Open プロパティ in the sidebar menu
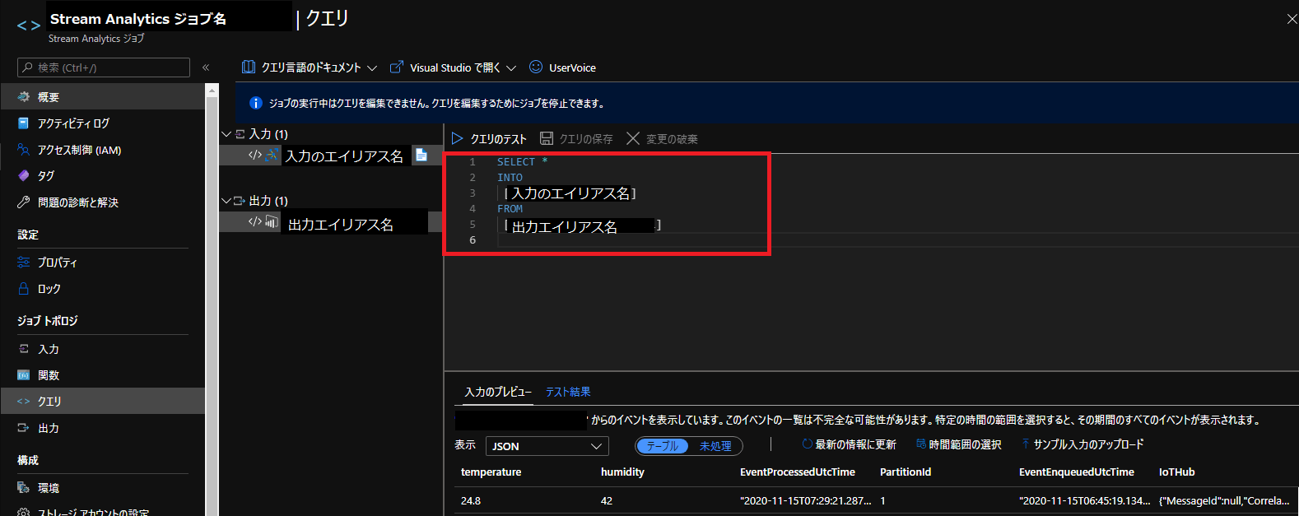 102,263
